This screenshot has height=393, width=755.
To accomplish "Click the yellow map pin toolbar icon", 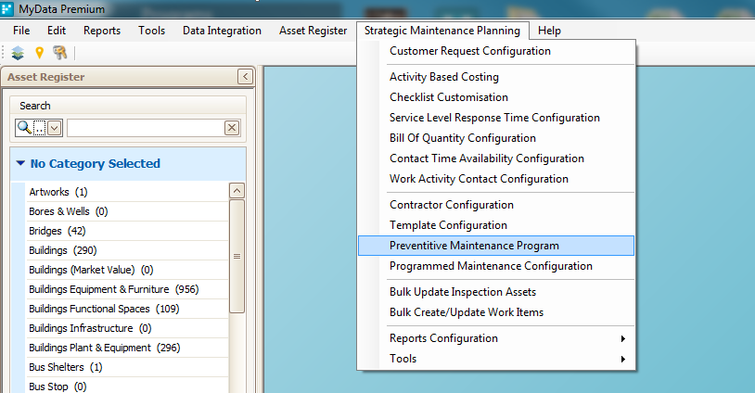I will pyautogui.click(x=40, y=53).
